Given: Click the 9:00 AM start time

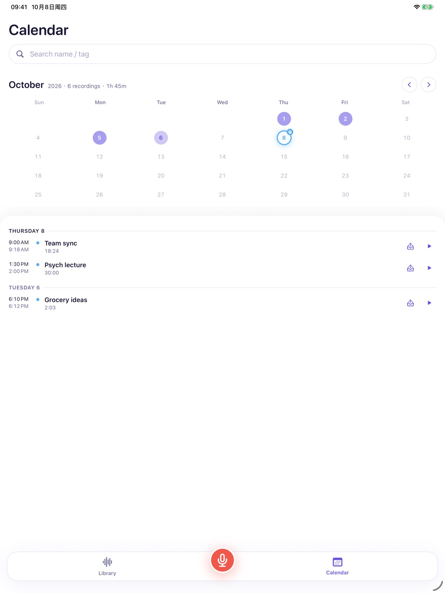Looking at the screenshot, I should point(19,242).
